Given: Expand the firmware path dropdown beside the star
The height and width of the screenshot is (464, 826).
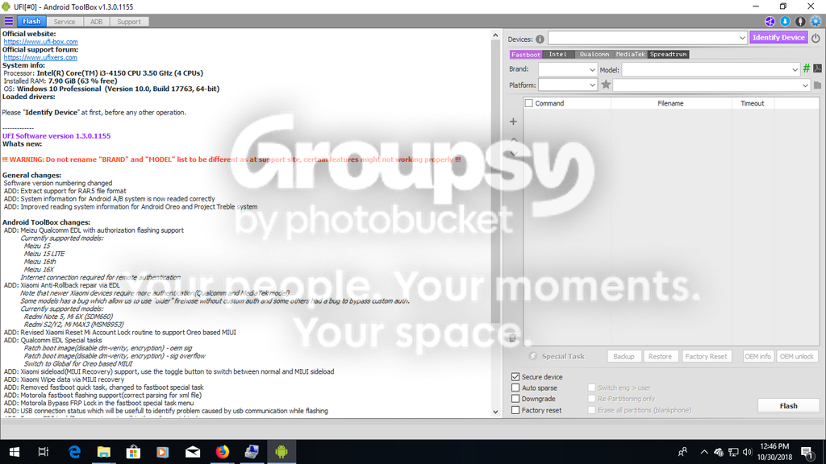Looking at the screenshot, I should (805, 85).
